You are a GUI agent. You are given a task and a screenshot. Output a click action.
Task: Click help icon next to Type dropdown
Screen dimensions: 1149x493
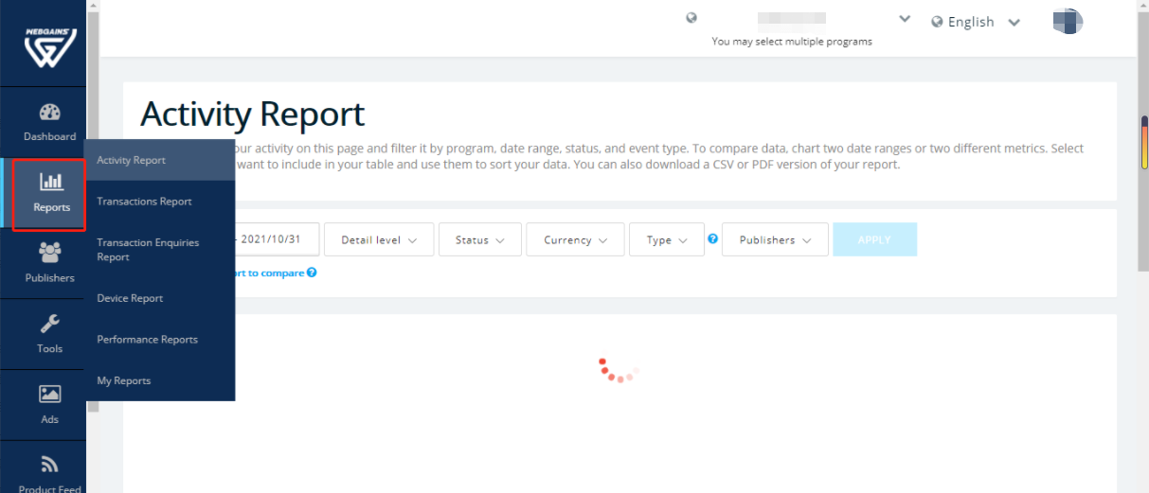coord(713,239)
